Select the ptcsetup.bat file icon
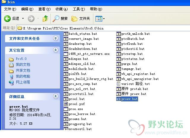Screen dimensions: 190x138 pyautogui.click(x=118, y=54)
